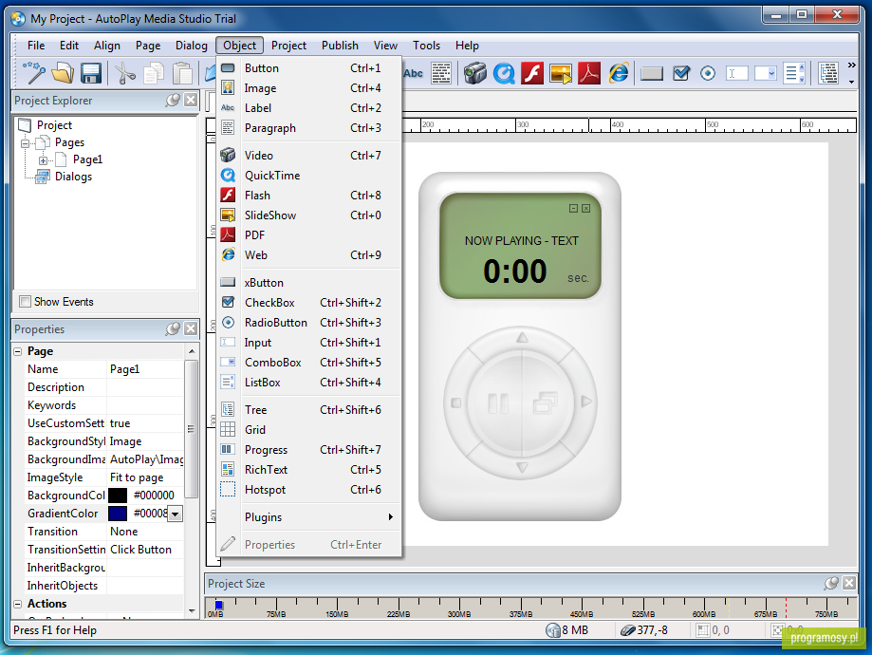Screen dimensions: 872x655
Task: Click the ListBox toolbar icon
Action: tap(793, 73)
